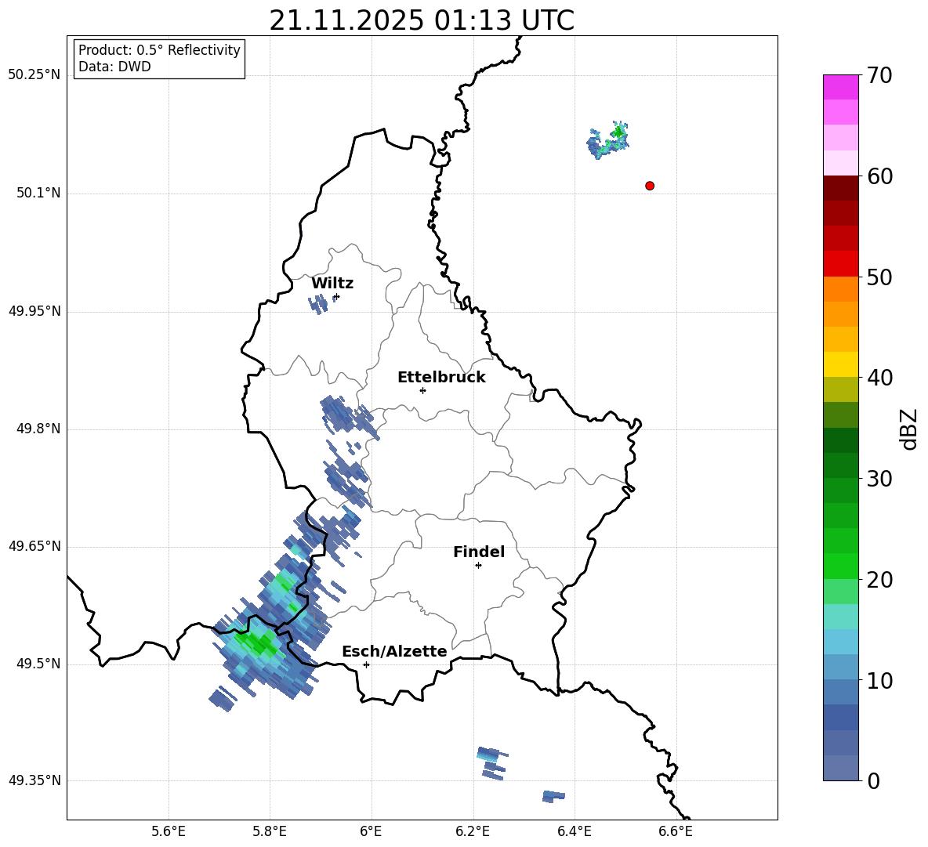Click the magenta swatch at top of colorbar
This screenshot has height=847, width=928.
click(x=840, y=87)
